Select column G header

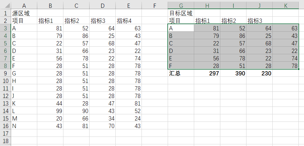181,6
